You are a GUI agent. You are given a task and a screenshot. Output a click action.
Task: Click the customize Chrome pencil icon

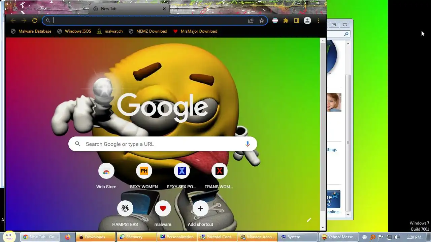point(309,220)
